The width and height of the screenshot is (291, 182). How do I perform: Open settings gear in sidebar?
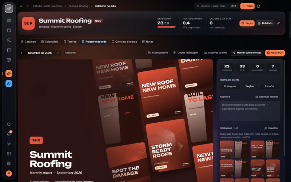[9, 163]
